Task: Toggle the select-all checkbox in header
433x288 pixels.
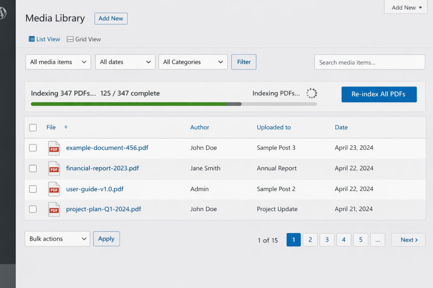Action: tap(33, 127)
